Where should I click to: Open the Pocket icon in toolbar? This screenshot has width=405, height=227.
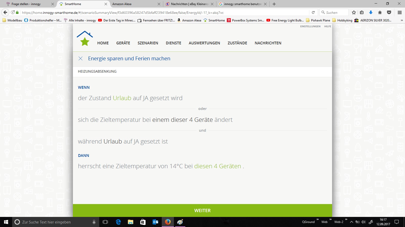(389, 12)
